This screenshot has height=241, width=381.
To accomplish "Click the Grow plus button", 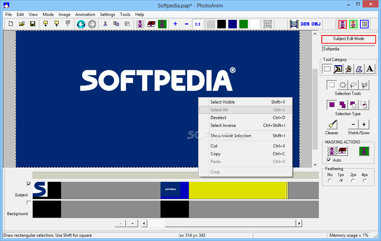I will [364, 124].
